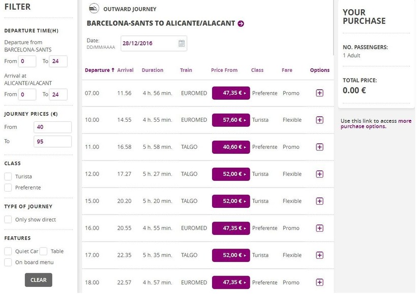Open 47,35 € price dropdown for 07.00
The width and height of the screenshot is (417, 294).
231,93
